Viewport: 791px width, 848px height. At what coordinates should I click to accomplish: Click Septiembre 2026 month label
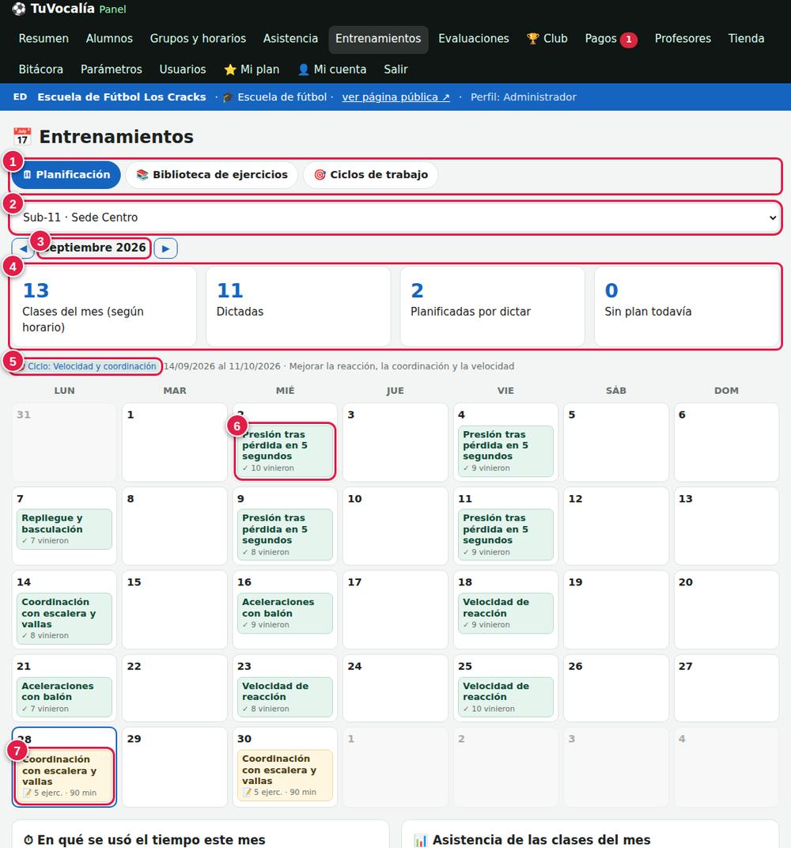pyautogui.click(x=95, y=248)
